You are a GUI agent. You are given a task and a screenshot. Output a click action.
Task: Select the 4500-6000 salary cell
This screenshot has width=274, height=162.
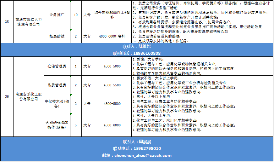pos(112,125)
